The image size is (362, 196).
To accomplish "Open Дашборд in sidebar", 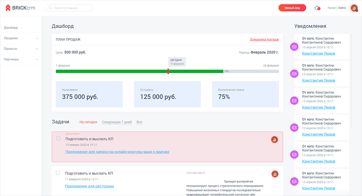I will click(x=11, y=28).
